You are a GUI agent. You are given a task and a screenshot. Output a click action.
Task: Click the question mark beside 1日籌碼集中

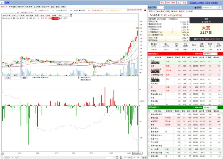(x=172, y=30)
